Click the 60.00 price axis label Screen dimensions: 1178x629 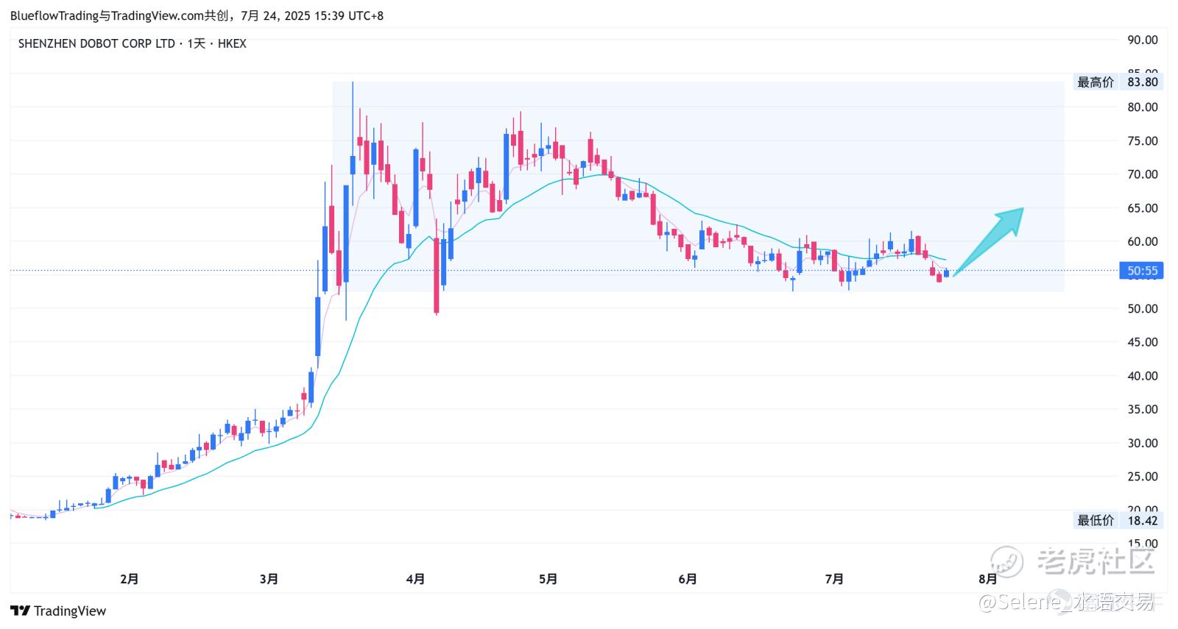coord(1143,241)
